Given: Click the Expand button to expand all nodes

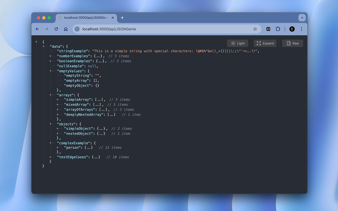Looking at the screenshot, I should (x=265, y=43).
